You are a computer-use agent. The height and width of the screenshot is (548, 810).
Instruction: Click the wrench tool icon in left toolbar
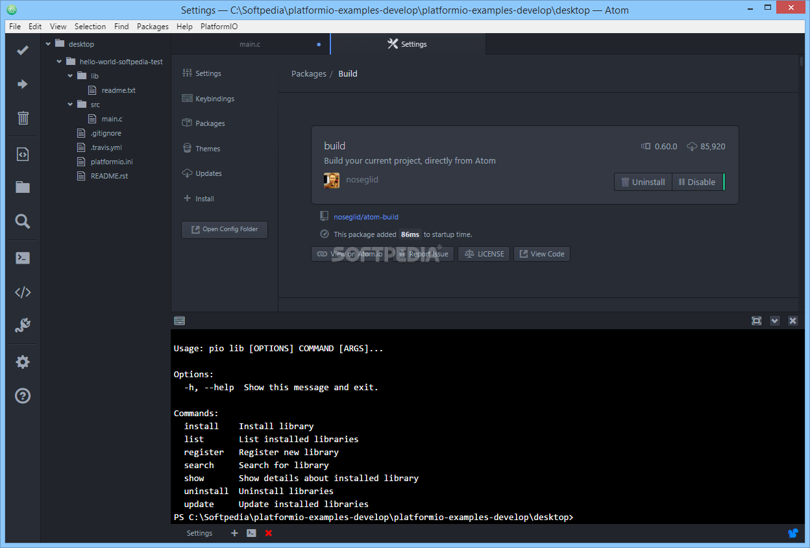coord(23,325)
